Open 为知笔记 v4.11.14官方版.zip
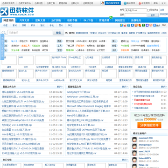This screenshot has height=168, width=168. point(17,125)
